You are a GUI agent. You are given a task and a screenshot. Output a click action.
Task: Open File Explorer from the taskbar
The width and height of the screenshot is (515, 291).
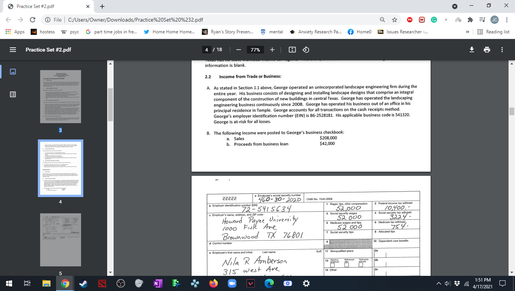(46, 283)
